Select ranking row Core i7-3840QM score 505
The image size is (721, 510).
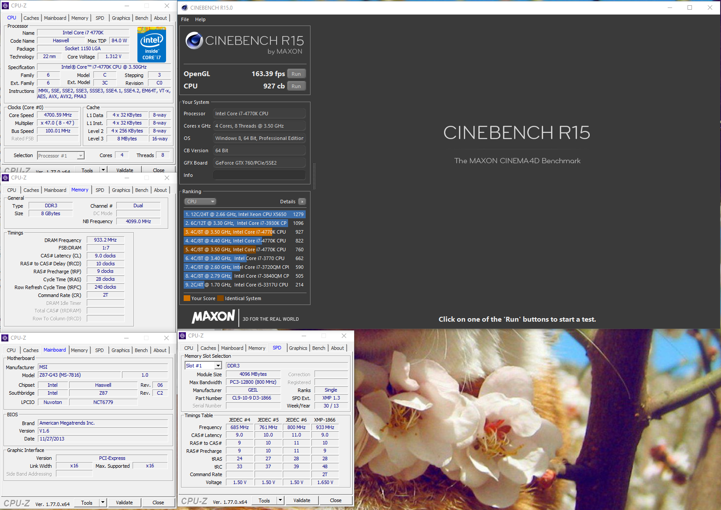(244, 276)
